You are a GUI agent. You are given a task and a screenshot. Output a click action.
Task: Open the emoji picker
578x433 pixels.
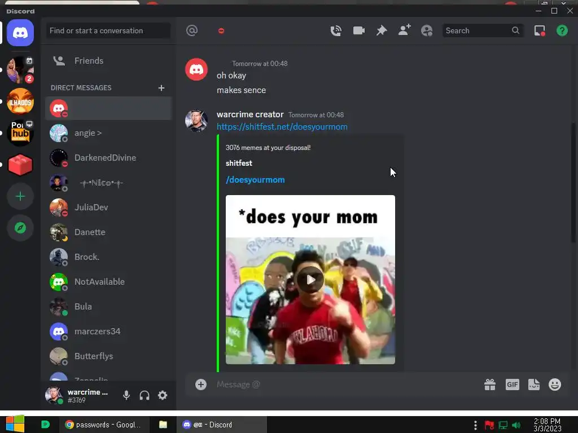point(555,385)
